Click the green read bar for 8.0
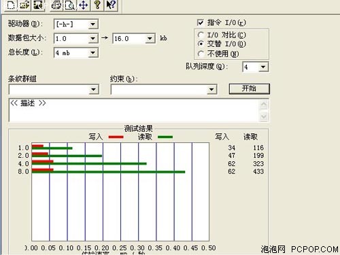This screenshot has width=340, height=255. click(x=108, y=172)
